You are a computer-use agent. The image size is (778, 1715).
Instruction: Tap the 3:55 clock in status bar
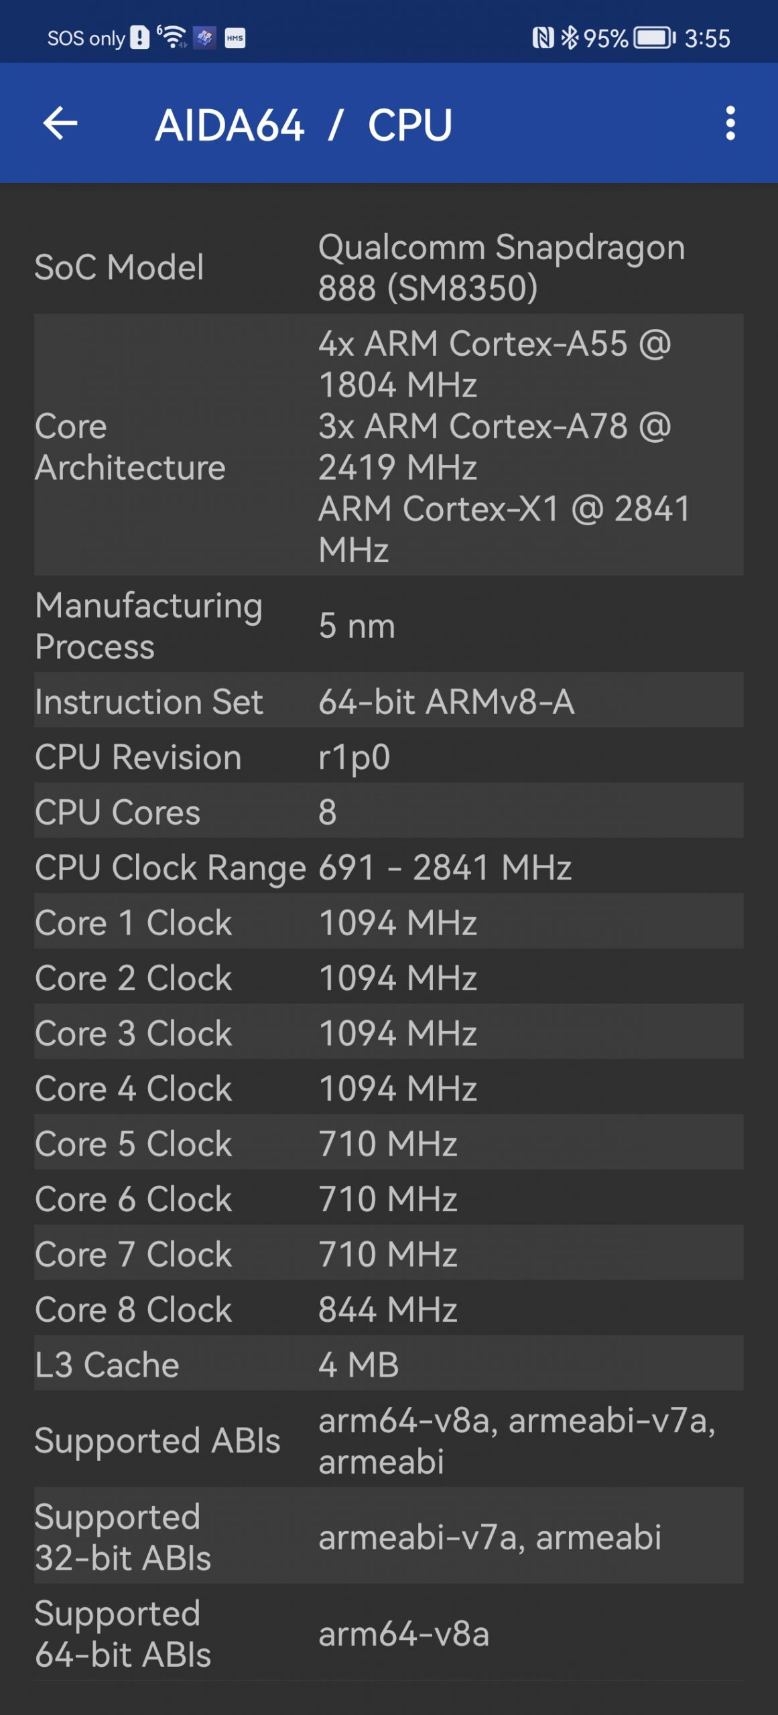707,38
